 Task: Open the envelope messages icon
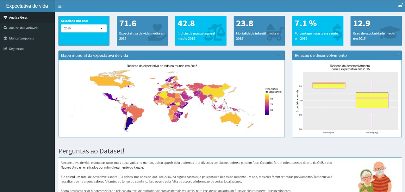point(400,6)
